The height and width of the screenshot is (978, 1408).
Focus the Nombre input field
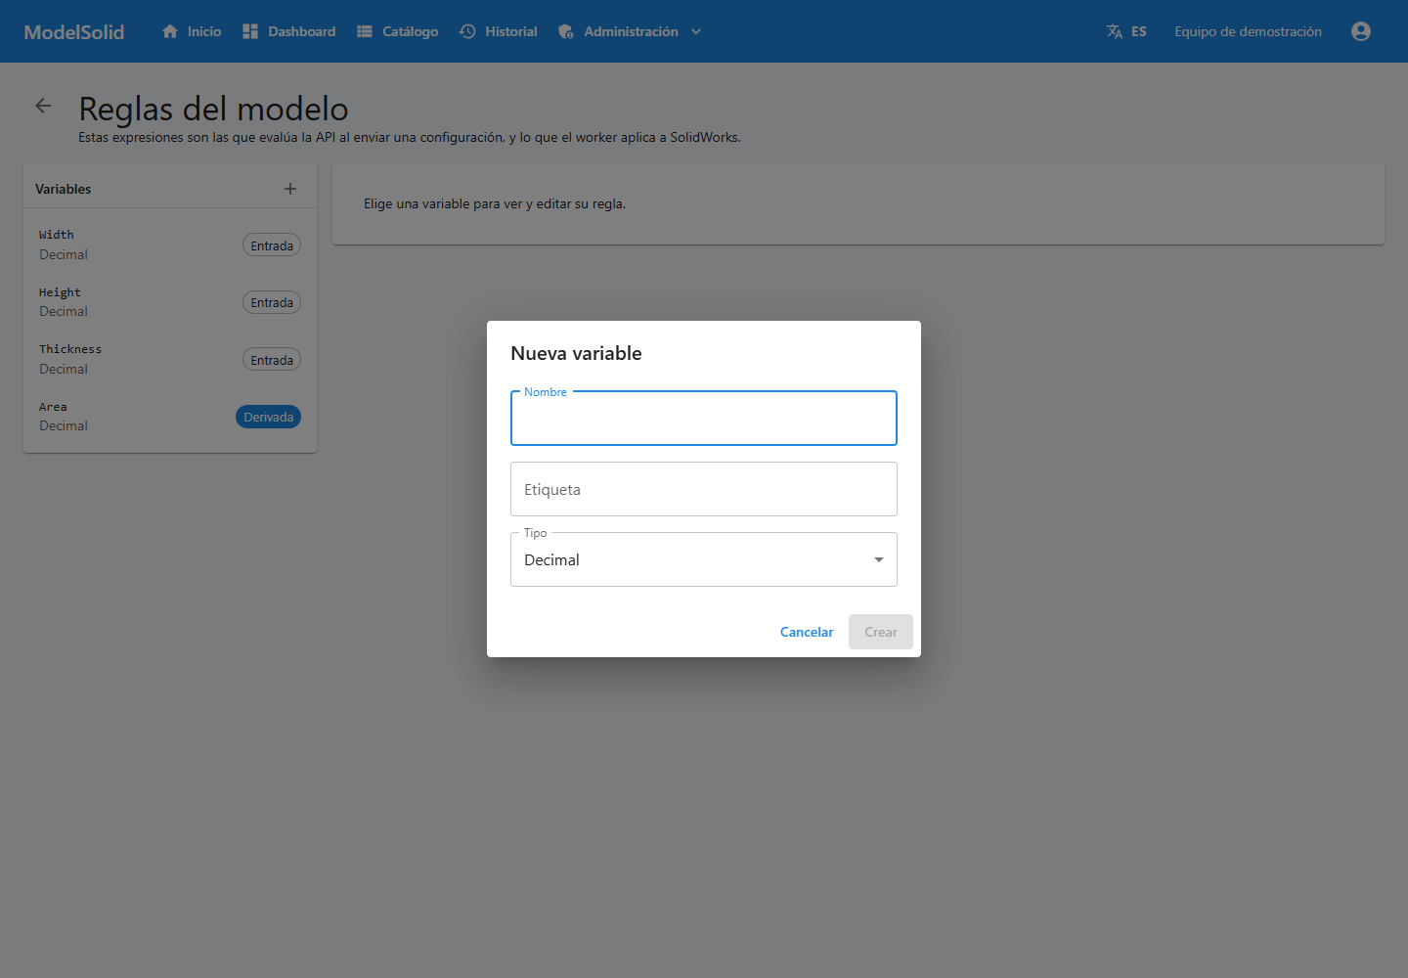[704, 419]
